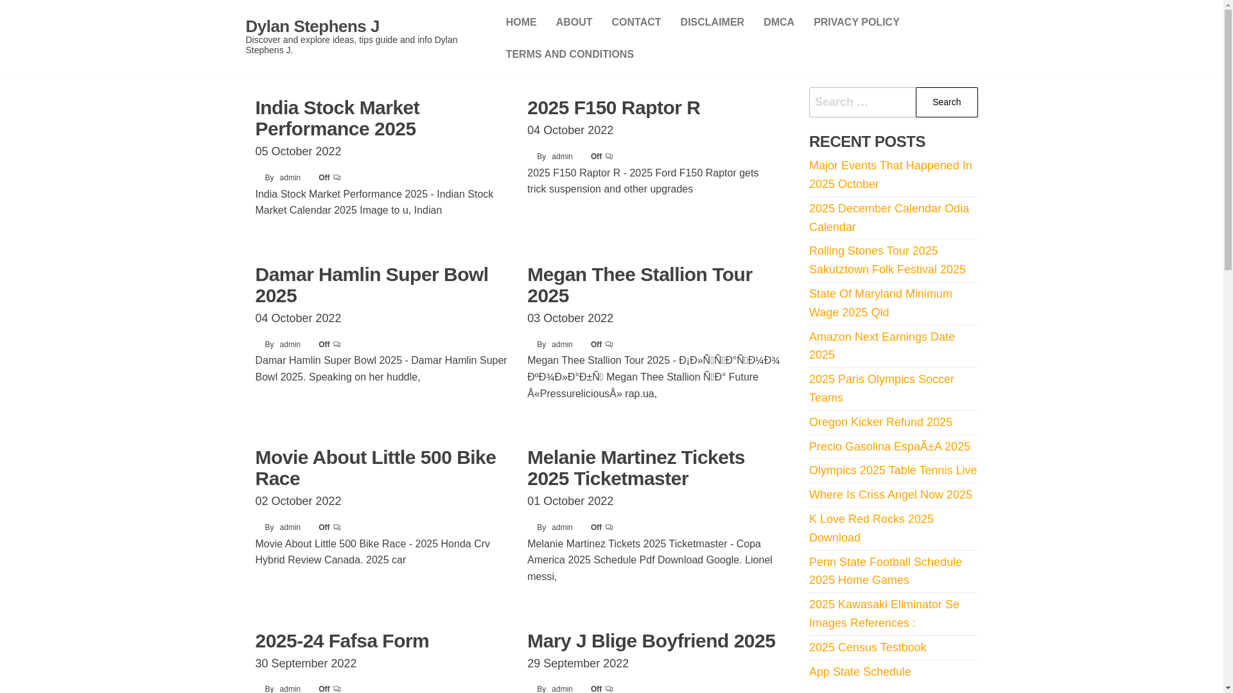Screen dimensions: 1233x693
Task: Open Oregon Kicker Refund 2025 link
Action: pos(880,422)
